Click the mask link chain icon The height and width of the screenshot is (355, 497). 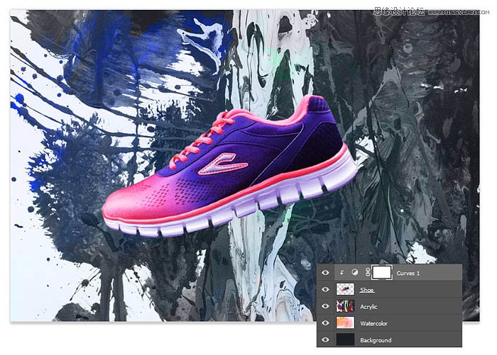click(367, 273)
